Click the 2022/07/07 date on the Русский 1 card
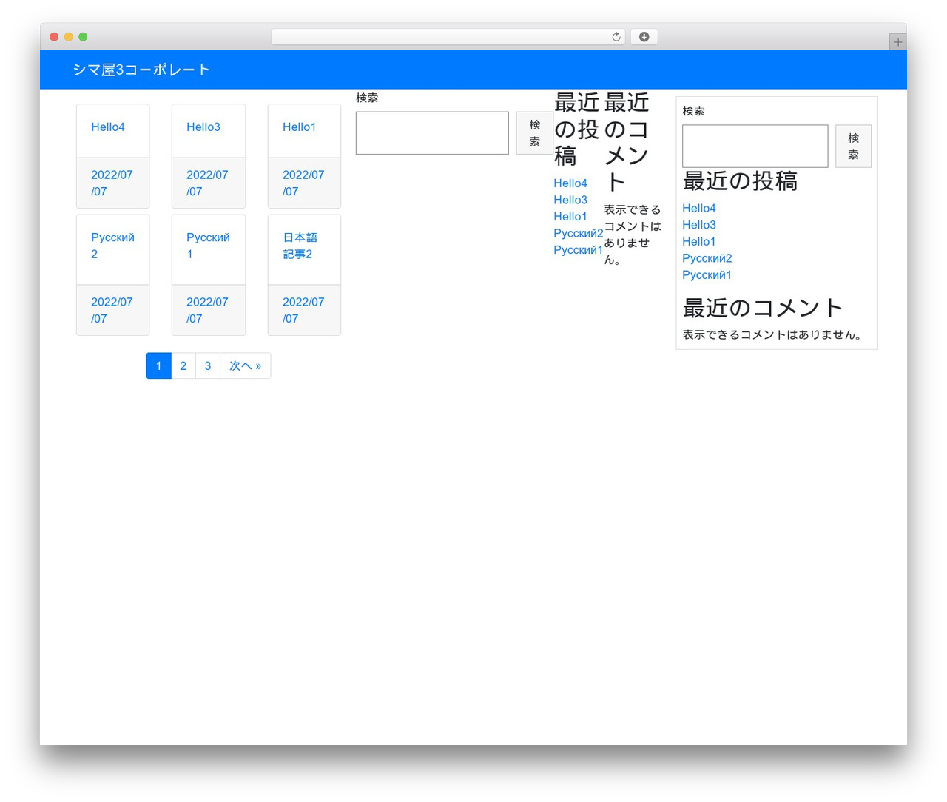Image resolution: width=947 pixels, height=802 pixels. pyautogui.click(x=207, y=310)
